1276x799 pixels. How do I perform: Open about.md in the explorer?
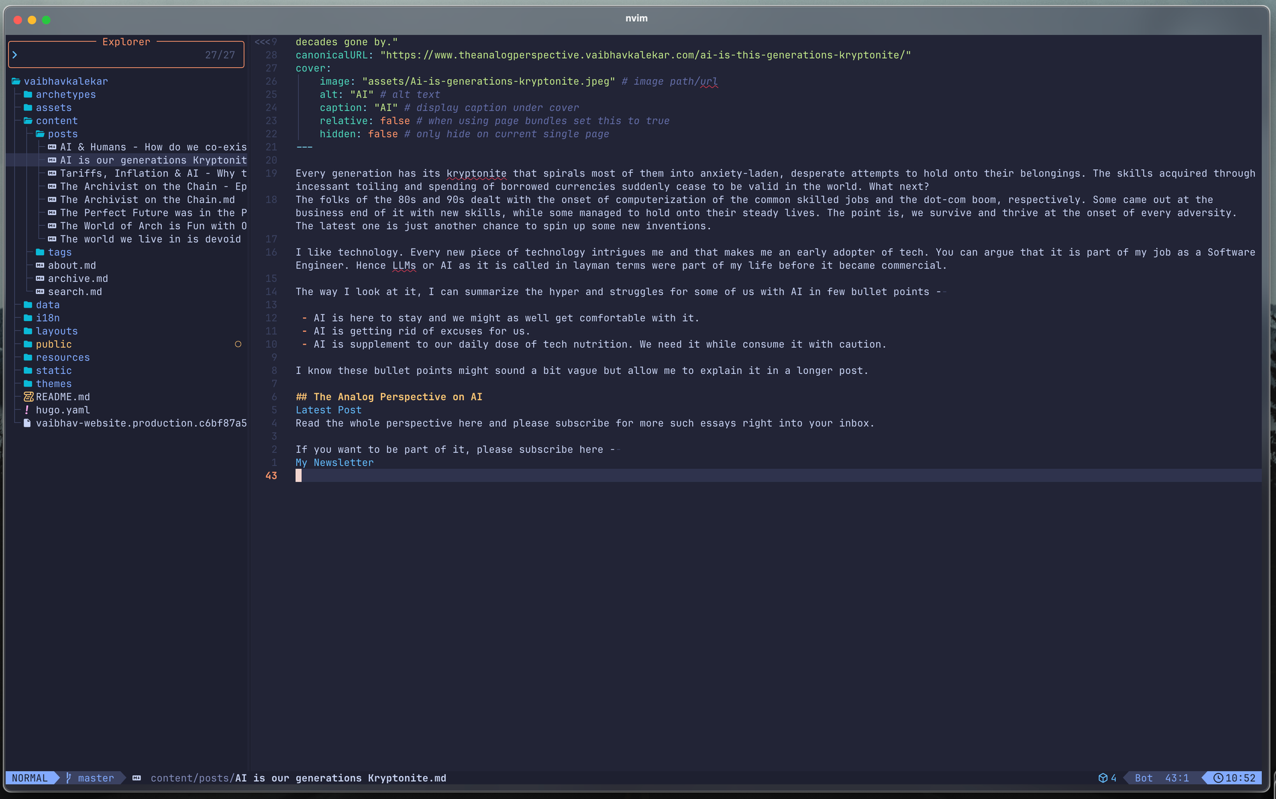[71, 265]
